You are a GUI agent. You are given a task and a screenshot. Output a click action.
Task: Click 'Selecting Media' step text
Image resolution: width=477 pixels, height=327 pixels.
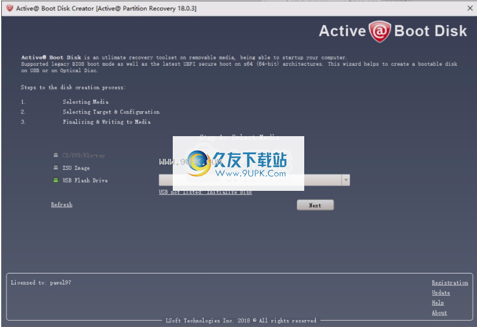click(86, 102)
